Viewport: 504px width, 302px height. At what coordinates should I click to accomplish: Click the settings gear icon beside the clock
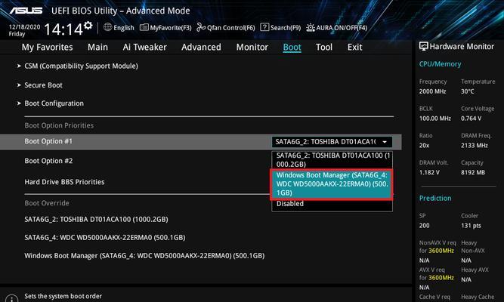click(x=88, y=26)
